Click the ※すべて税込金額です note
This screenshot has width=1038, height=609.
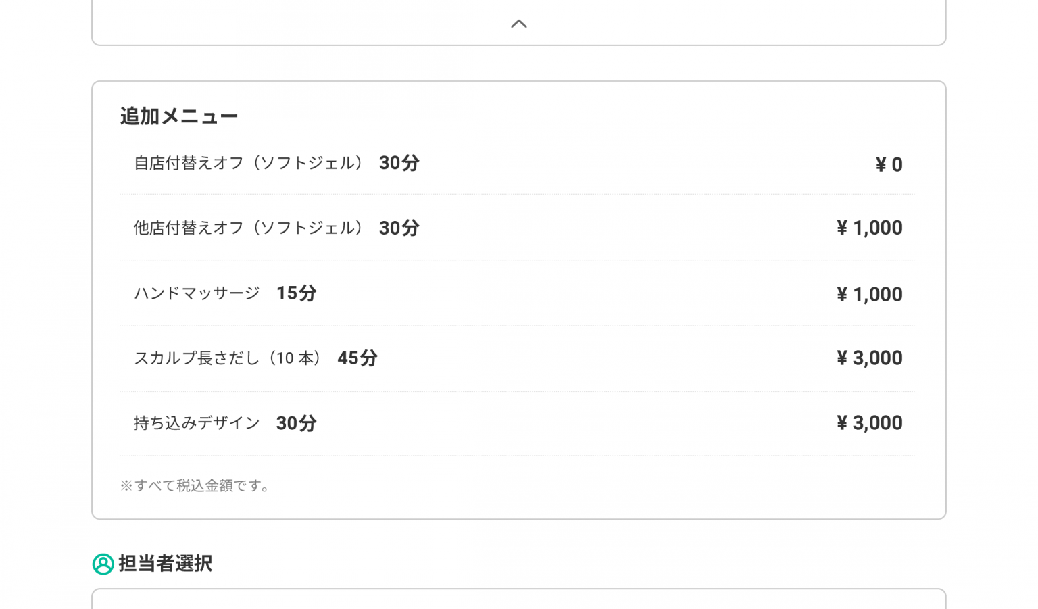[x=195, y=485]
